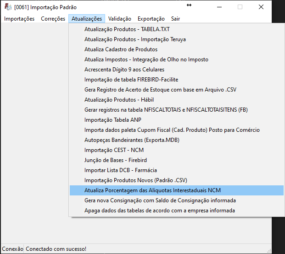Select Gera Registro de Acerto de Estoque
285x254 pixels.
click(x=177, y=90)
